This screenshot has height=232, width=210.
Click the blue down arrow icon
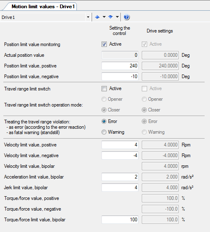(x=111, y=17)
